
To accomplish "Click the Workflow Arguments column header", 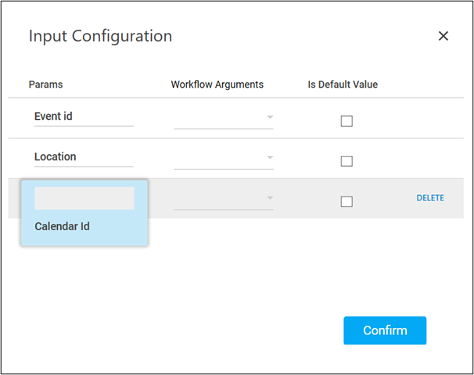I will click(217, 85).
